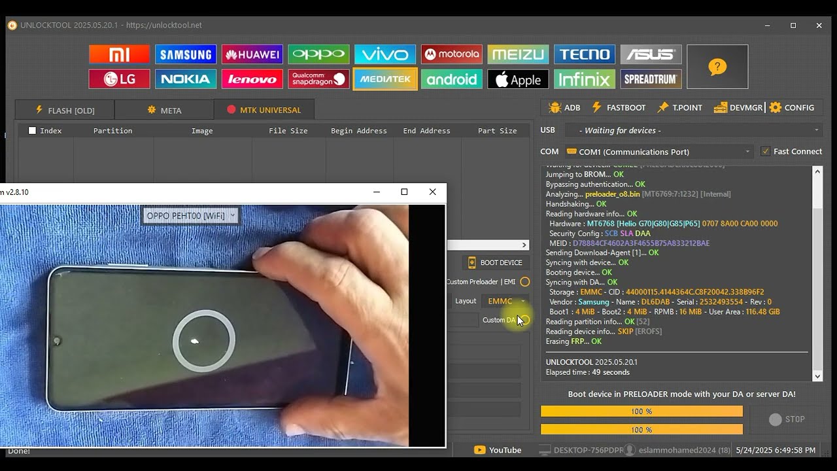This screenshot has height=471, width=837.
Task: Minimize the screen mirror window
Action: coord(377,192)
